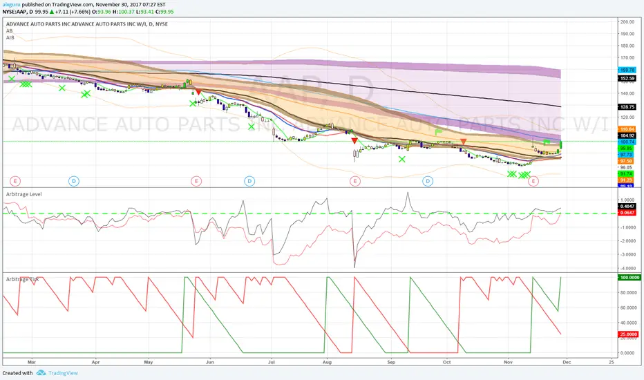The image size is (644, 380).
Task: Click the red down-triangle signal in early October
Action: (x=463, y=142)
